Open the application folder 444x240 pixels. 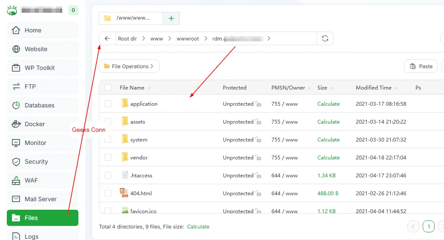pyautogui.click(x=144, y=104)
